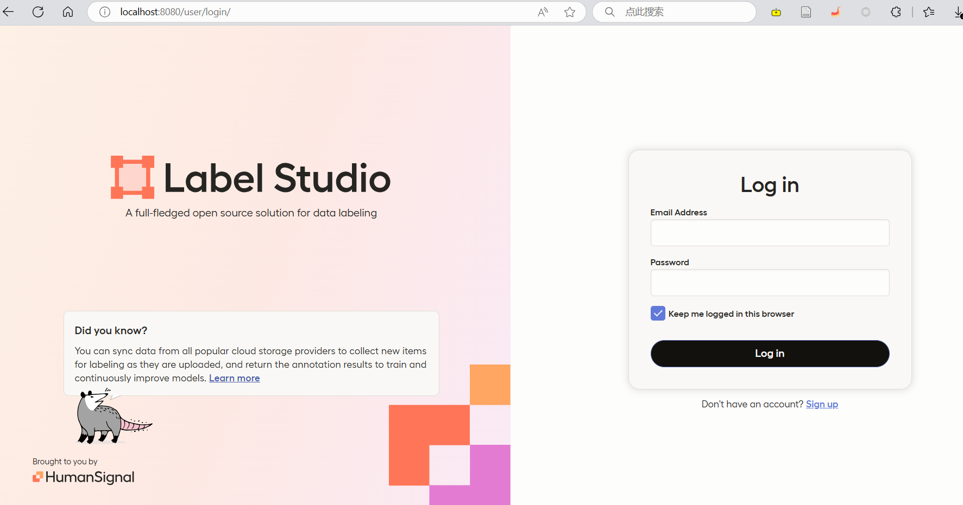Click the faded circular extension icon

[866, 12]
